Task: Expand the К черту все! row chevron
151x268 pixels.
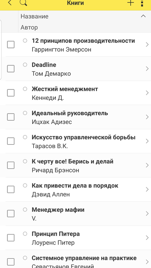Action: 147,165
